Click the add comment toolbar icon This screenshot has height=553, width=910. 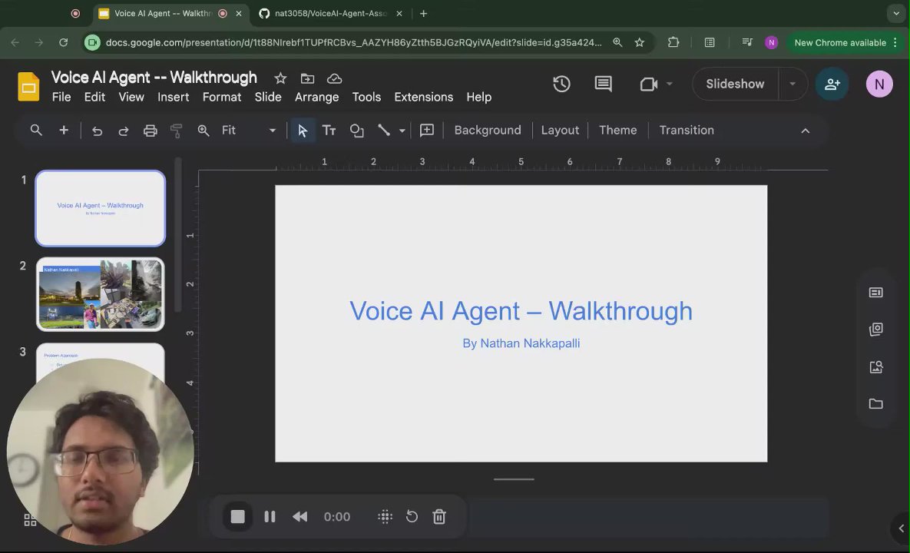427,131
